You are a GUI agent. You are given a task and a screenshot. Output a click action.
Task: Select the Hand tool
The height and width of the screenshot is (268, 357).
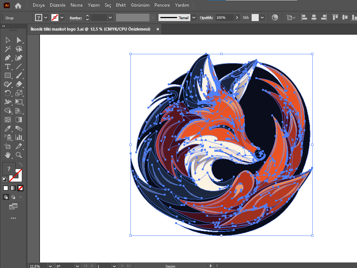coord(8,155)
